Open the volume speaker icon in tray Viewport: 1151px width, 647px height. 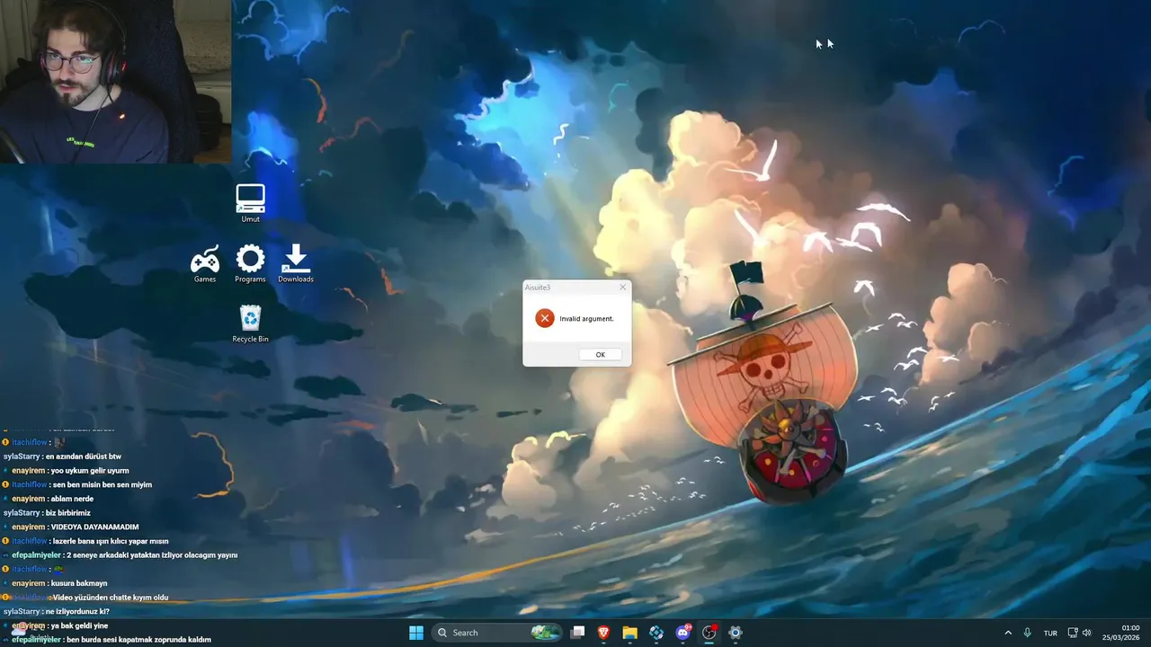[x=1087, y=633]
